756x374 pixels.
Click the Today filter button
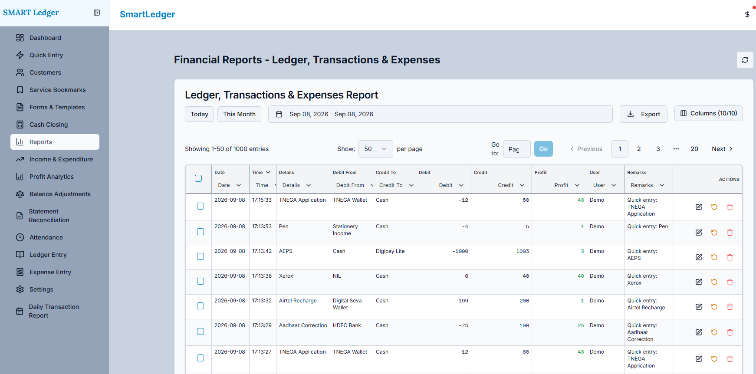tap(199, 114)
